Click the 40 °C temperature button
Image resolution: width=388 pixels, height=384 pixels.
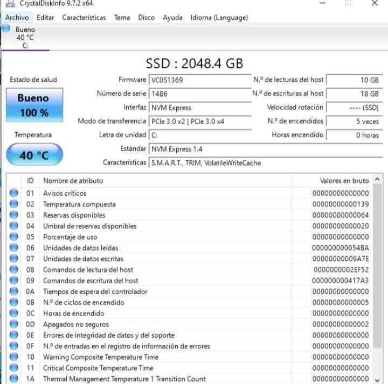[34, 155]
